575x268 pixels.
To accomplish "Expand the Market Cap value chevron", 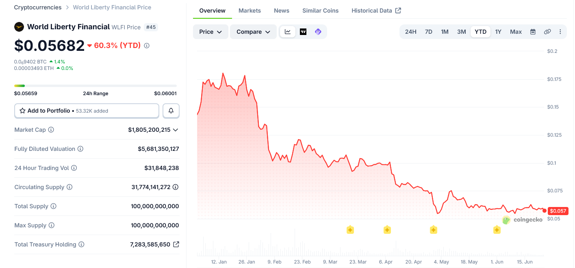I will click(x=176, y=130).
